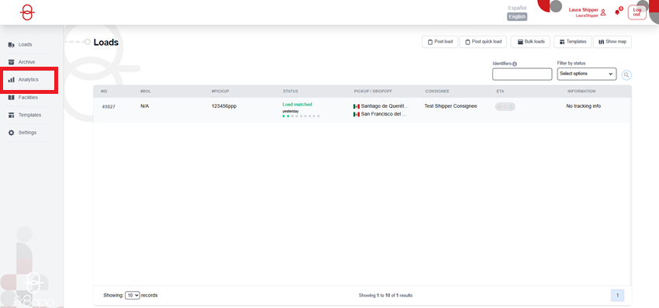Click the Santiago de Querétaro pickup location
659x308 pixels.
385,106
